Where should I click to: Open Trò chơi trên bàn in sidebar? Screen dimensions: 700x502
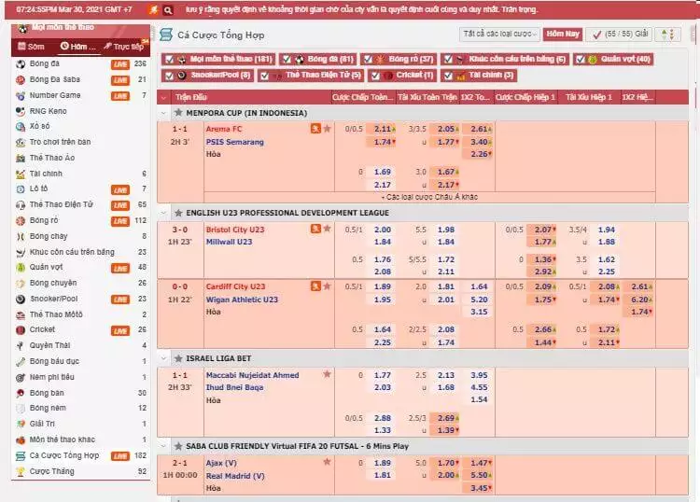pyautogui.click(x=61, y=142)
